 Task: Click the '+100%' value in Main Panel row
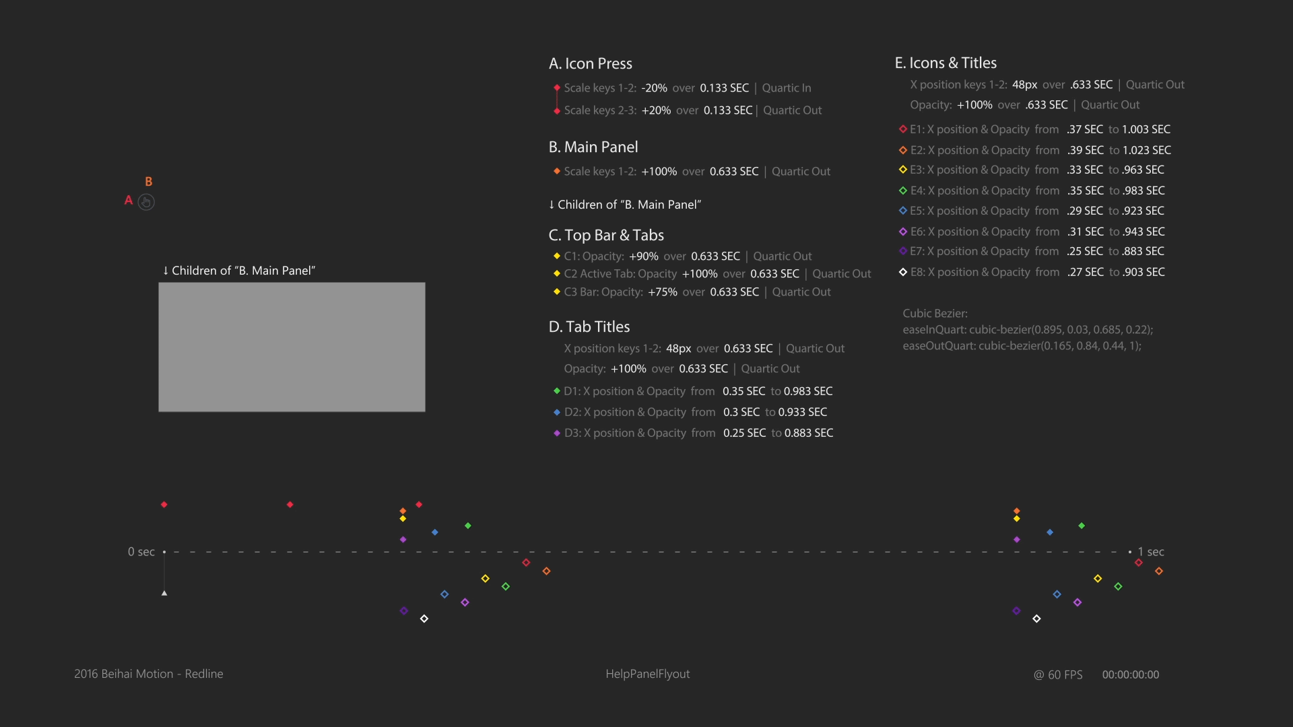click(x=659, y=172)
